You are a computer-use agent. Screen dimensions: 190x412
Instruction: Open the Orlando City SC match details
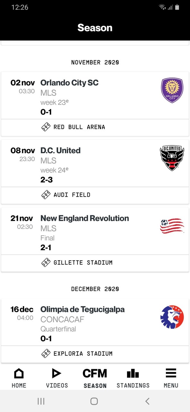pos(95,96)
